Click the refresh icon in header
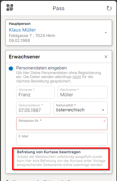 click(x=109, y=8)
